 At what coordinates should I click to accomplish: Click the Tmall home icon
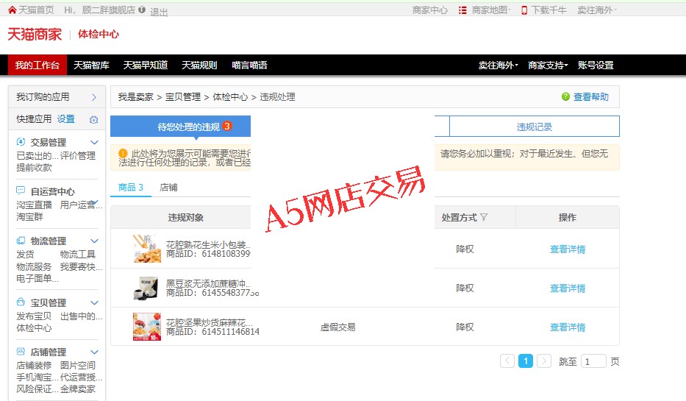[x=12, y=10]
